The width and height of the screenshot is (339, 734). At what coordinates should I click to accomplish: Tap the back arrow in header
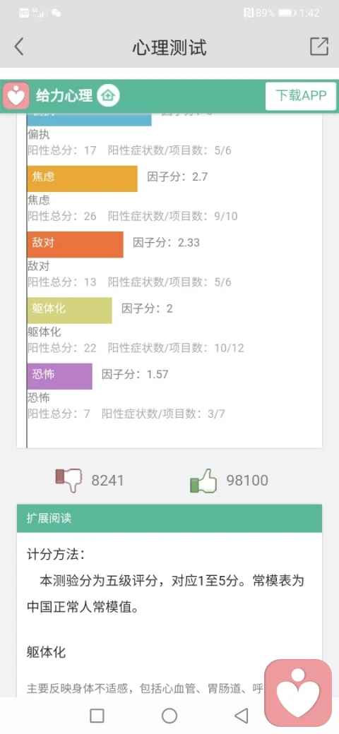click(x=19, y=47)
